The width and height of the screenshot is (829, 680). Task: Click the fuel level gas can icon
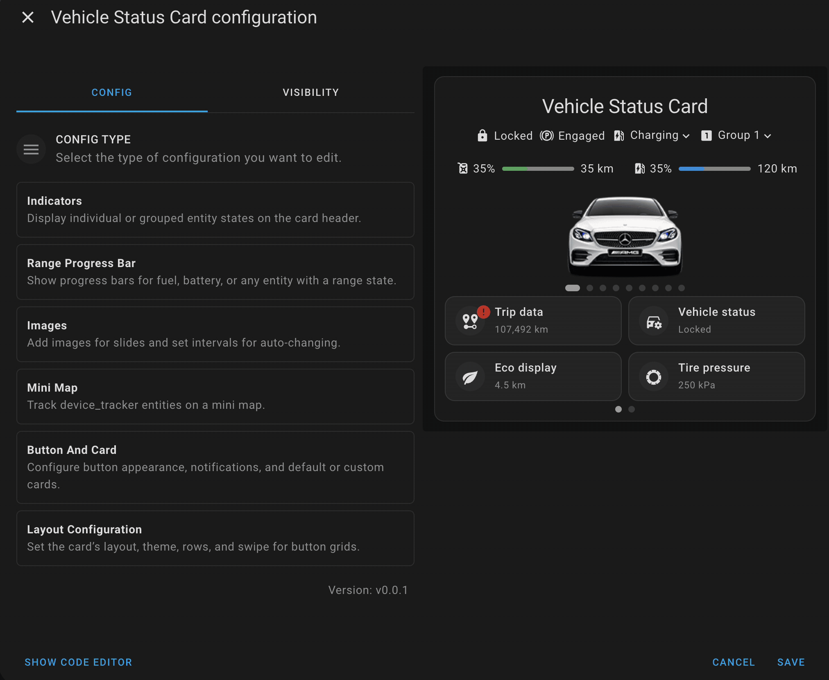click(x=463, y=168)
